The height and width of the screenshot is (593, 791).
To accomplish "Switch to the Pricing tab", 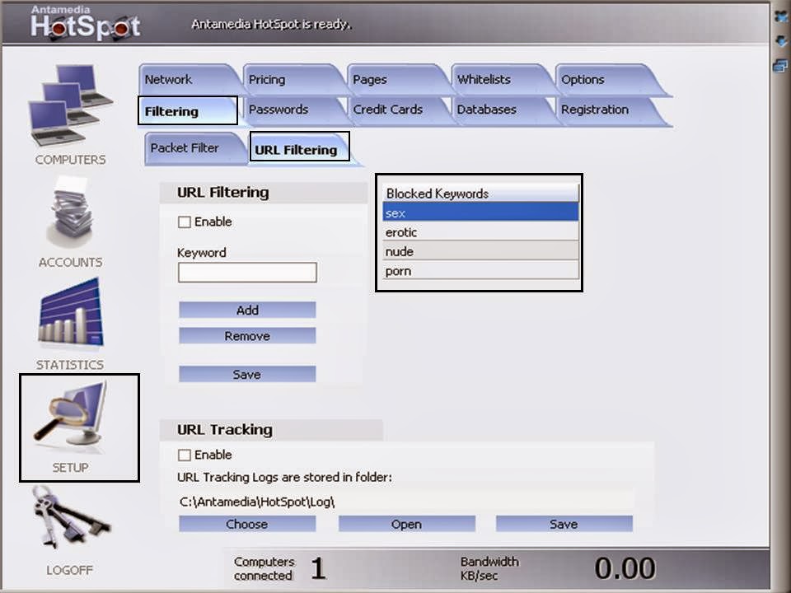I will pos(291,80).
